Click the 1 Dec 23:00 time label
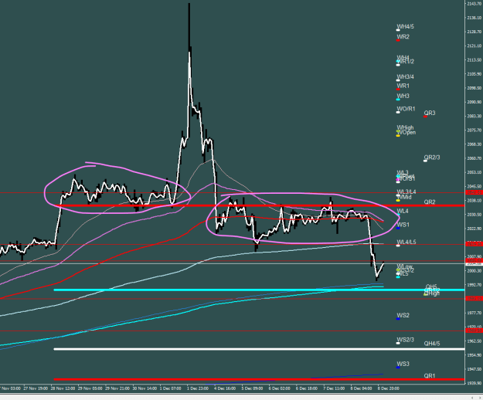 [x=198, y=388]
